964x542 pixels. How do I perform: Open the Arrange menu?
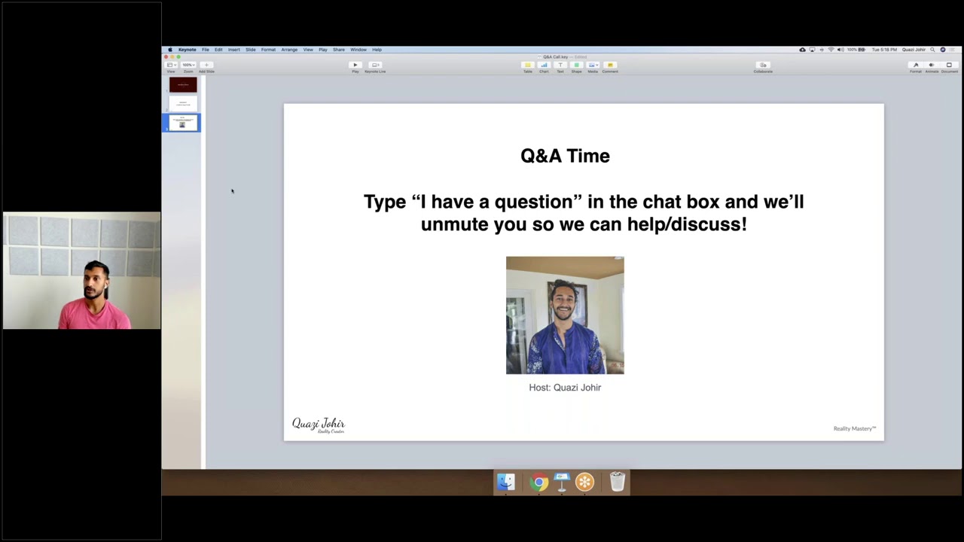tap(289, 50)
